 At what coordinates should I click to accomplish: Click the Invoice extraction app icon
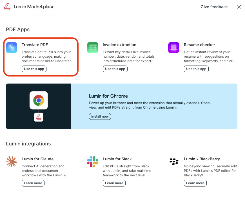tap(93, 48)
